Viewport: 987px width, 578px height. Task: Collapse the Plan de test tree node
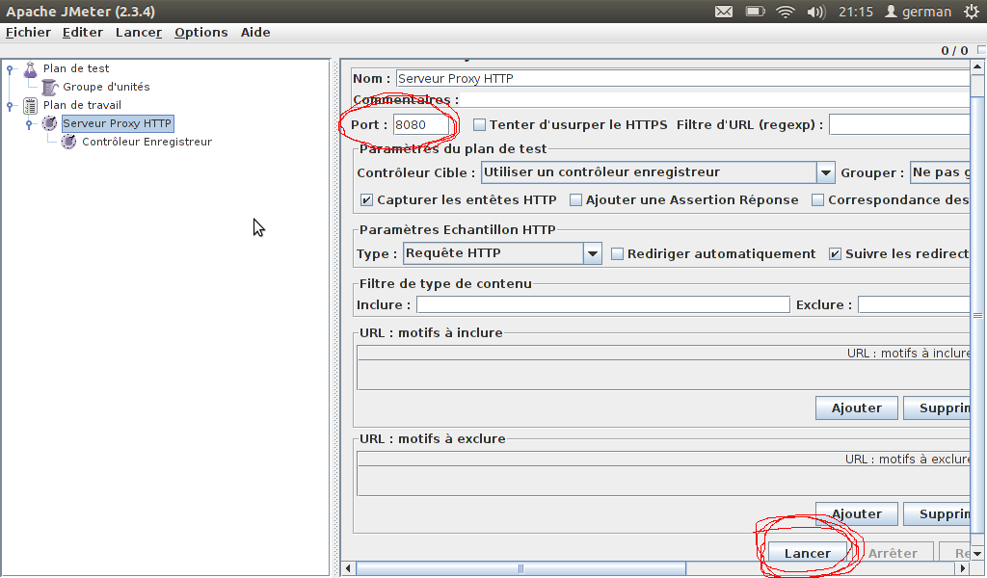[10, 69]
